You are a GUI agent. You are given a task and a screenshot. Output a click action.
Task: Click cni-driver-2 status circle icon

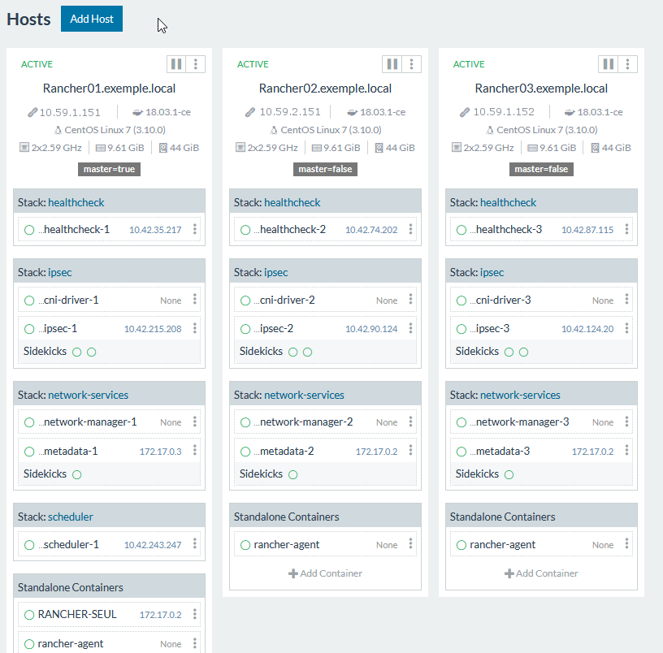coord(245,301)
